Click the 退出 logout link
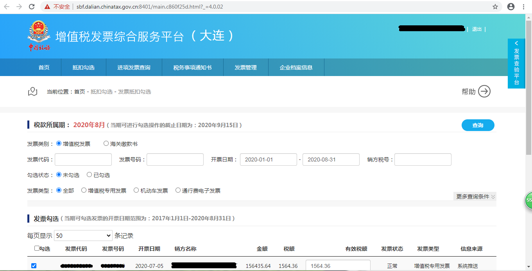The image size is (532, 271). (476, 29)
